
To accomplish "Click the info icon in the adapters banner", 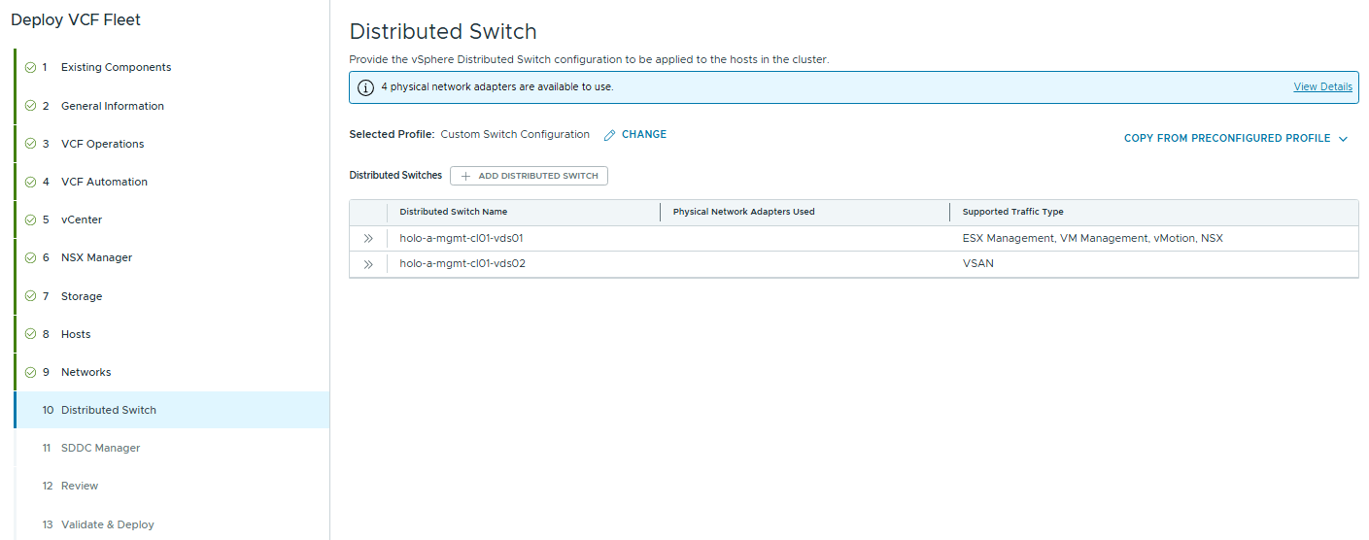I will coord(365,87).
